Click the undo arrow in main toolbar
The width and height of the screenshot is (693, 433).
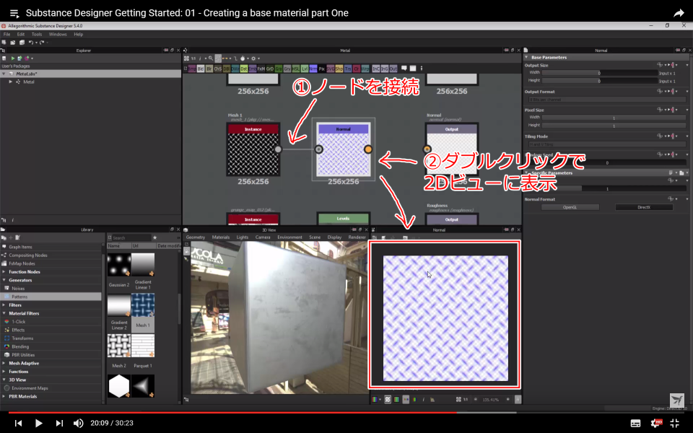click(x=31, y=43)
